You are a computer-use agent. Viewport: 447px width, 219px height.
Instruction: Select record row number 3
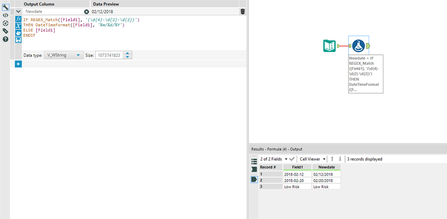(271, 187)
